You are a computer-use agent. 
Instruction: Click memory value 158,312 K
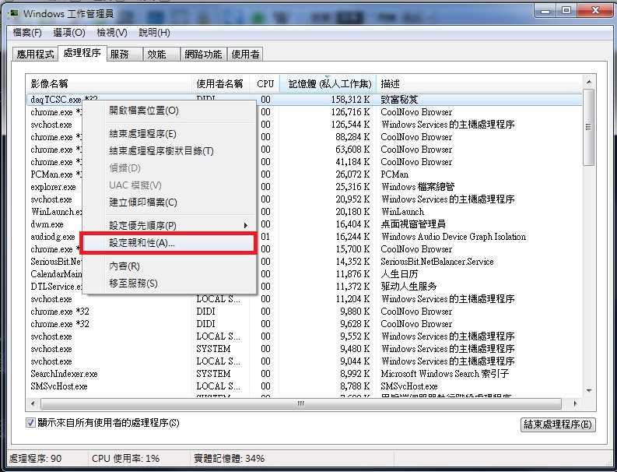pyautogui.click(x=350, y=99)
